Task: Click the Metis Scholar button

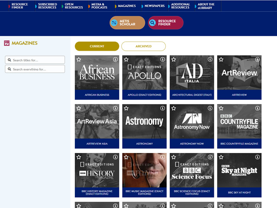Action: click(127, 23)
